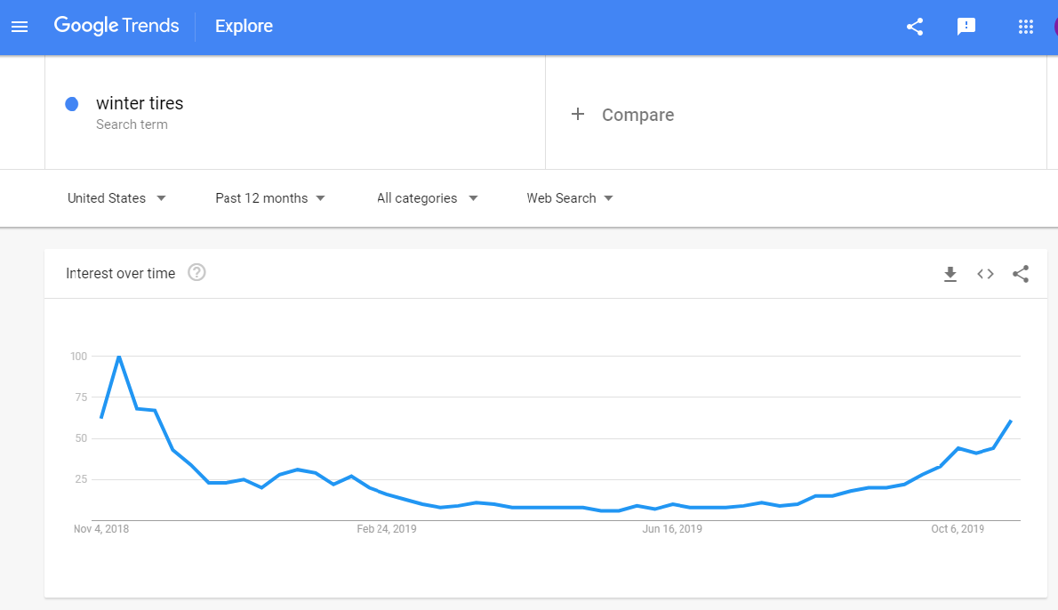
Task: Open the navigation hamburger menu
Action: 20,26
